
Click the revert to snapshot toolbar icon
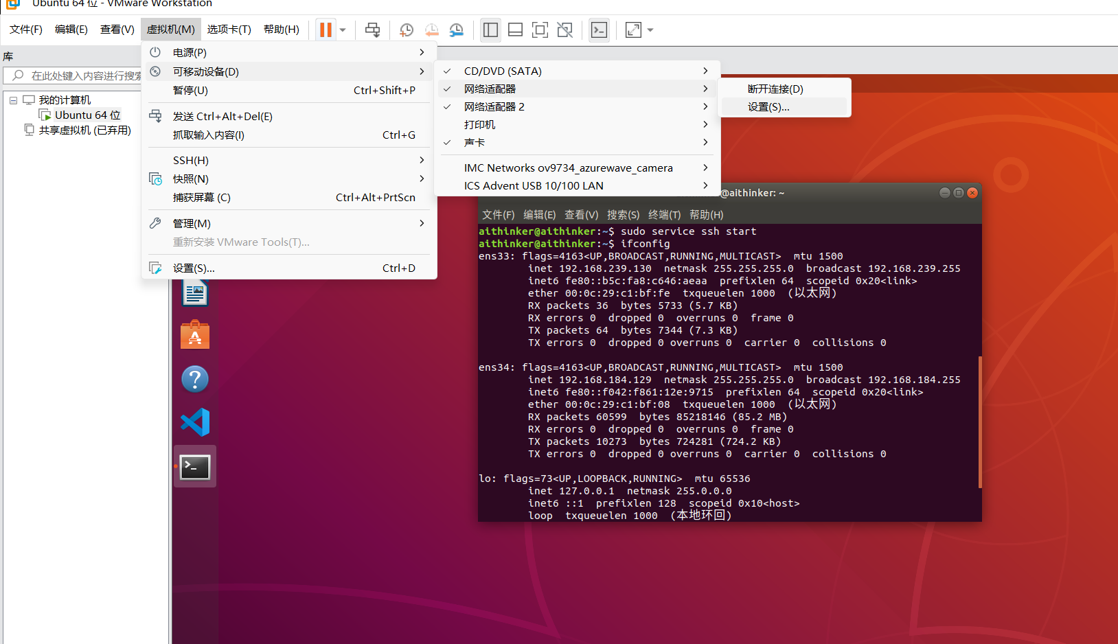(432, 30)
